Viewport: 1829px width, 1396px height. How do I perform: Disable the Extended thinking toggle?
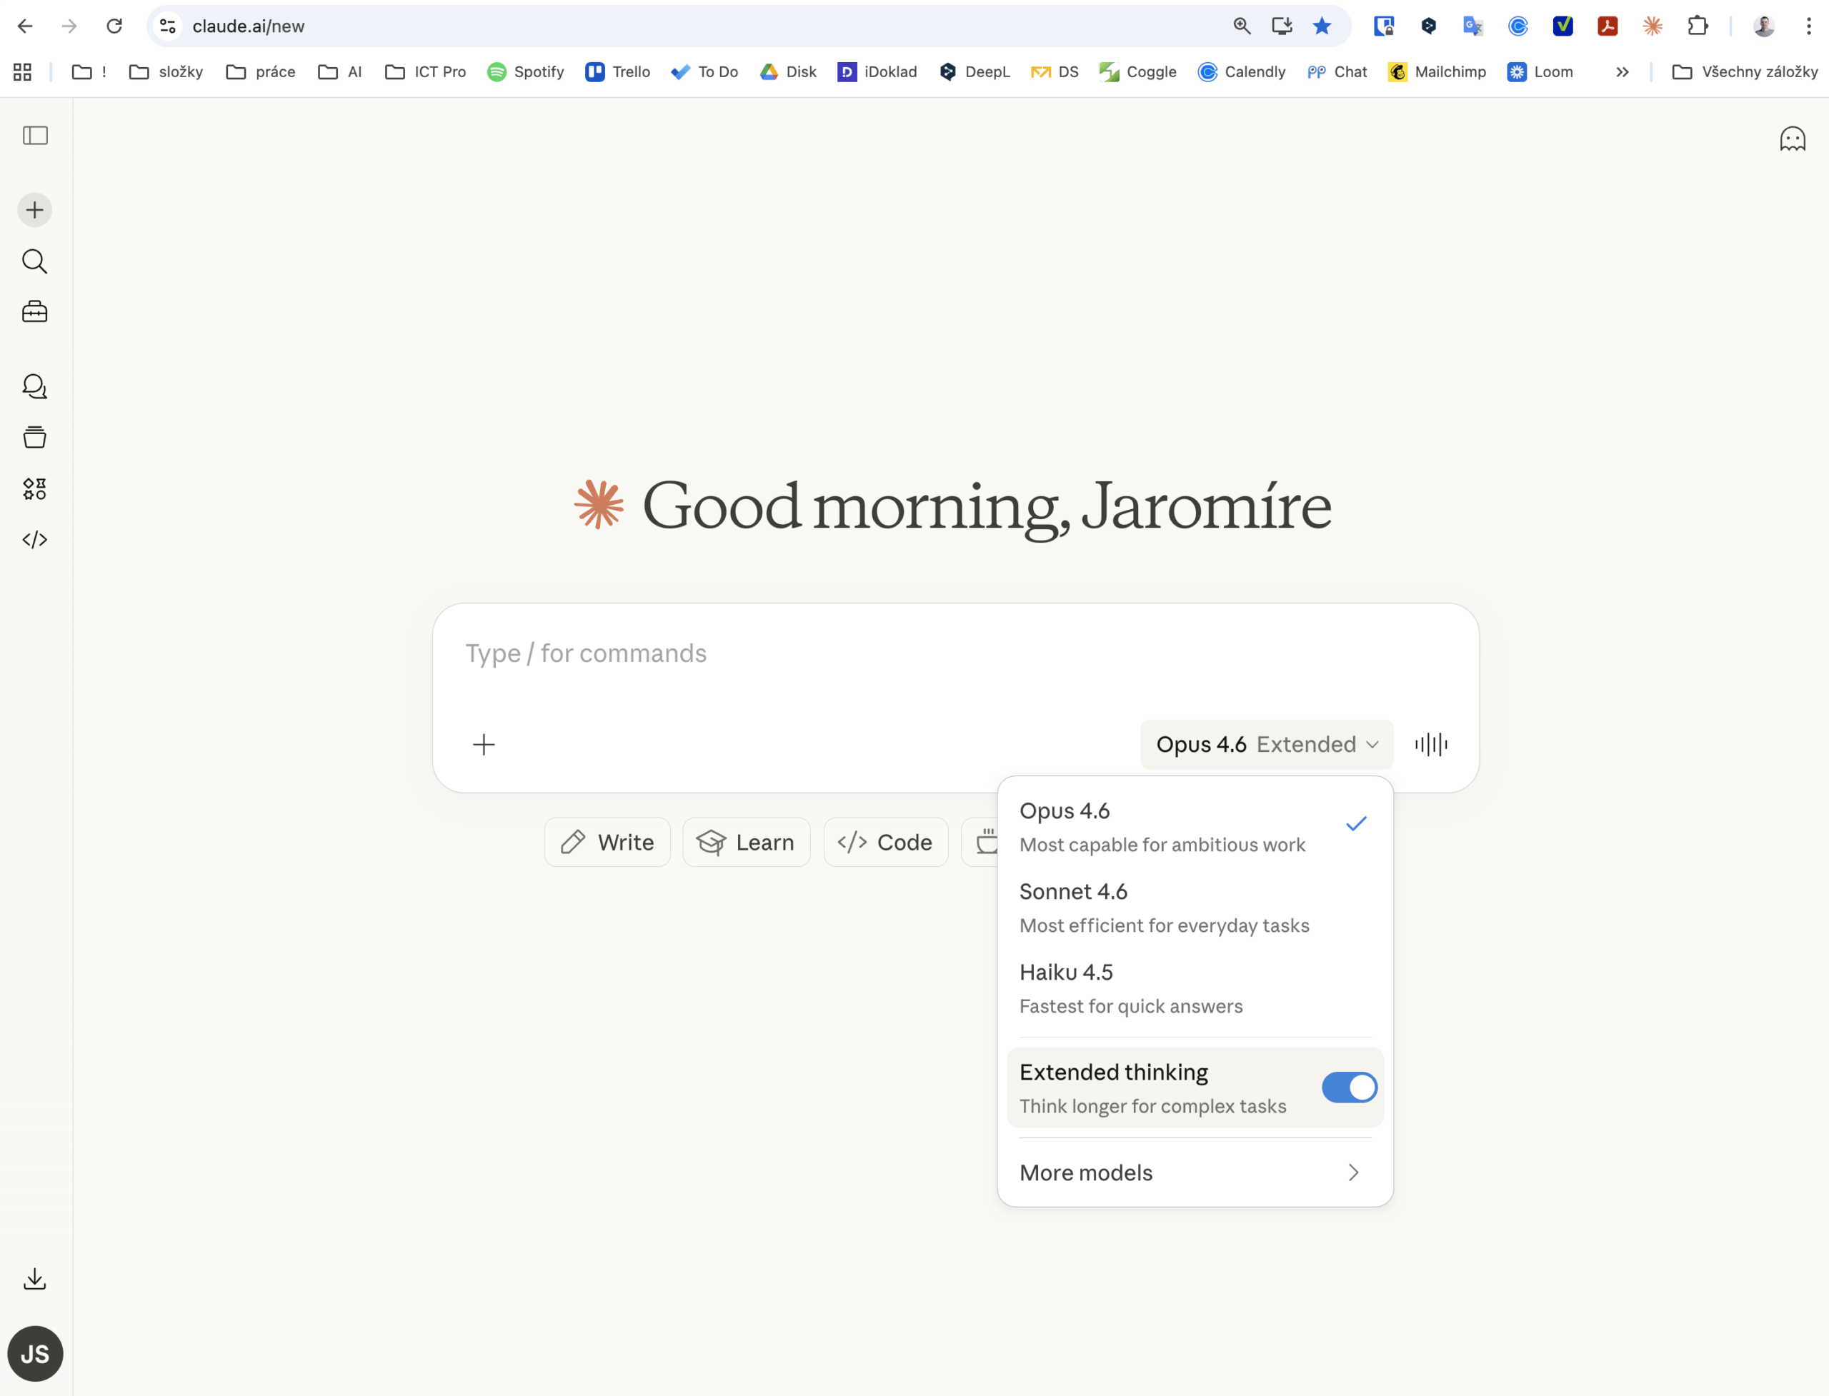(x=1348, y=1088)
